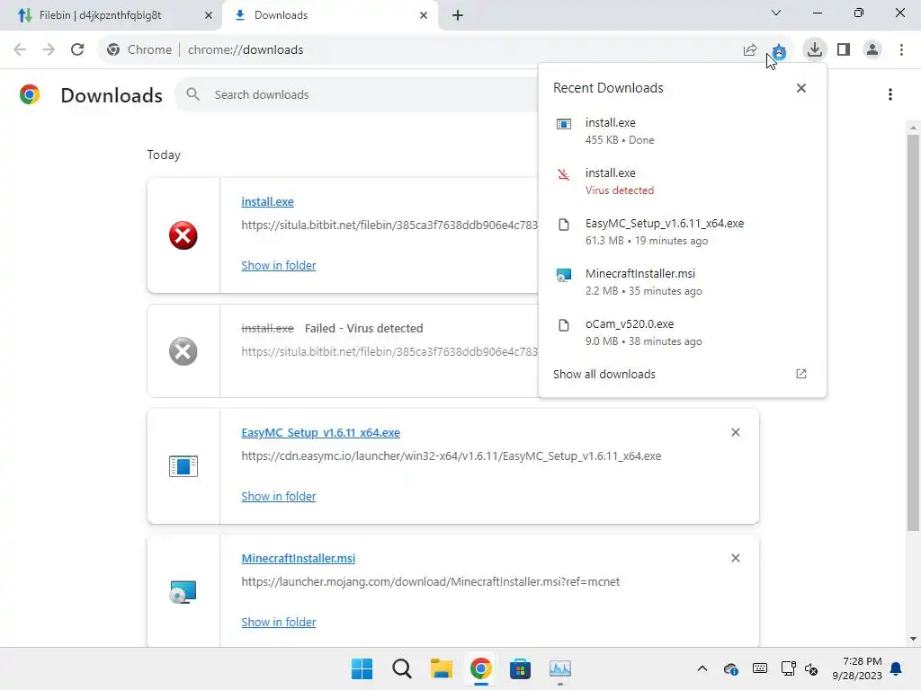Image resolution: width=921 pixels, height=690 pixels.
Task: Open EasyMC_Setup entry in Recent Downloads
Action: click(x=683, y=232)
